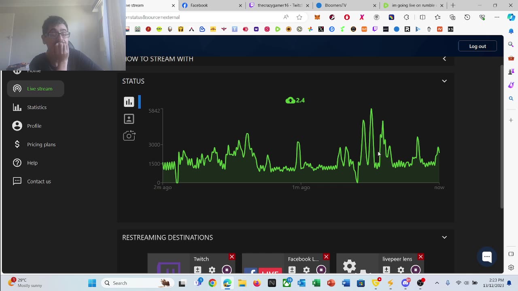Toggle the HOW TO STREAM WITH chevron
This screenshot has height=291, width=518.
tap(444, 59)
